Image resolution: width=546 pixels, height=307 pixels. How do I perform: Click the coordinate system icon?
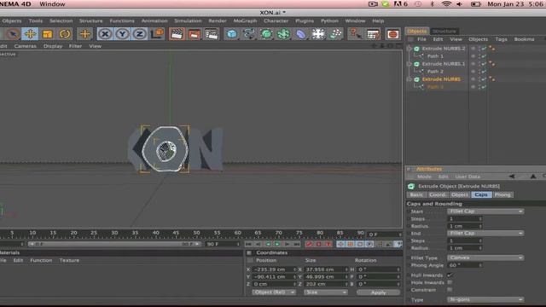(x=157, y=34)
